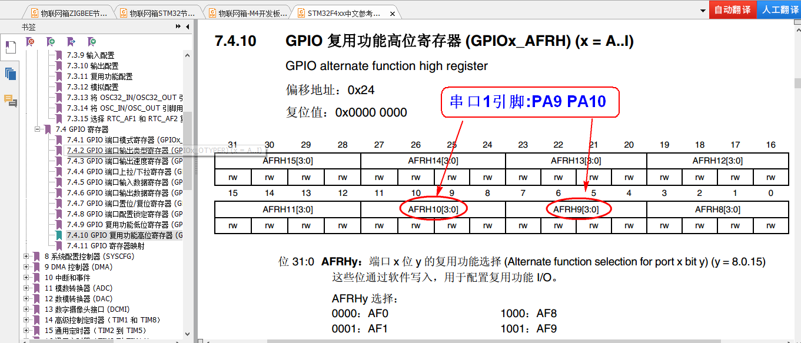801x343 pixels.
Task: Open bookmark 7.4.3 GPIO 端口输出速度寄存器
Action: 124,161
